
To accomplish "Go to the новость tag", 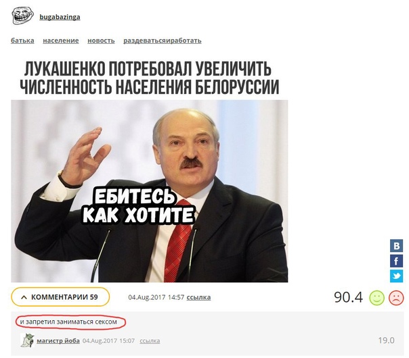I will (x=101, y=41).
